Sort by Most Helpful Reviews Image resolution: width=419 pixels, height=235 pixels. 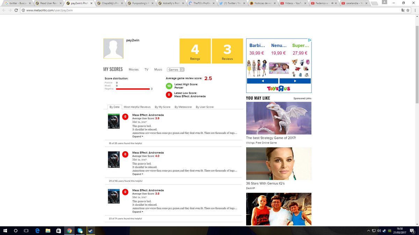137,107
